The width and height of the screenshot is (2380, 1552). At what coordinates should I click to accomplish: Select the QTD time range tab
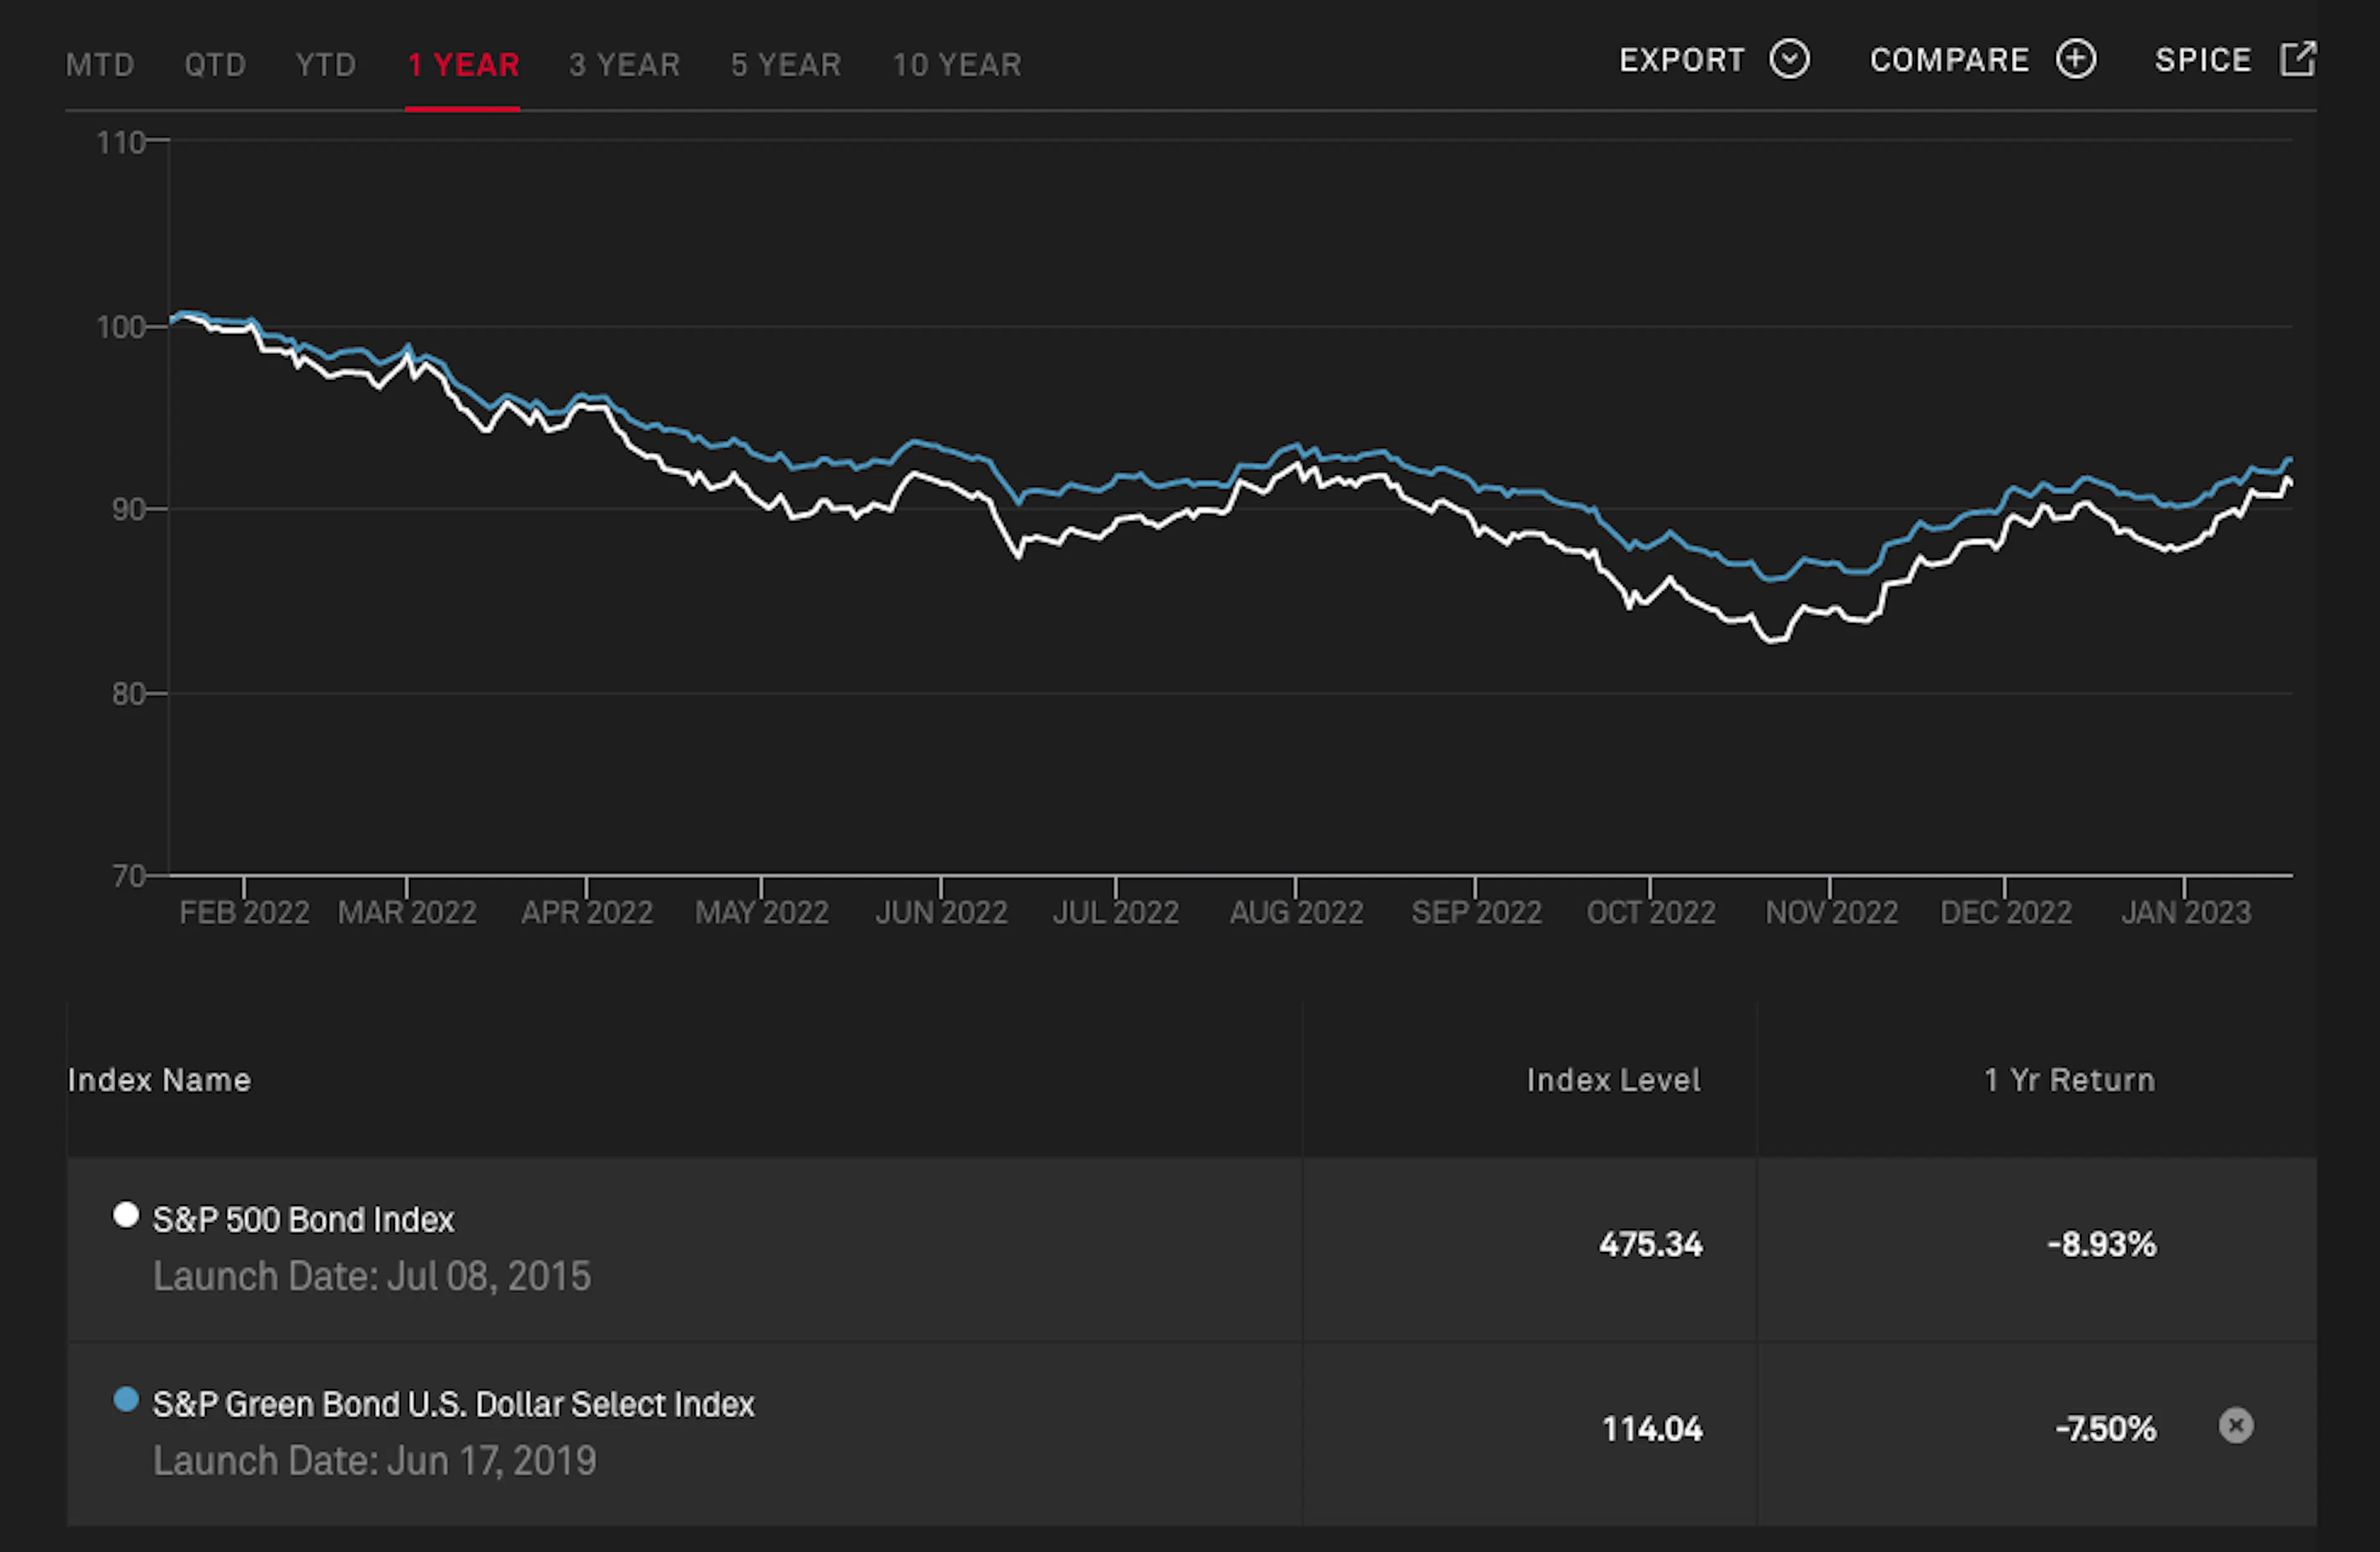[215, 65]
